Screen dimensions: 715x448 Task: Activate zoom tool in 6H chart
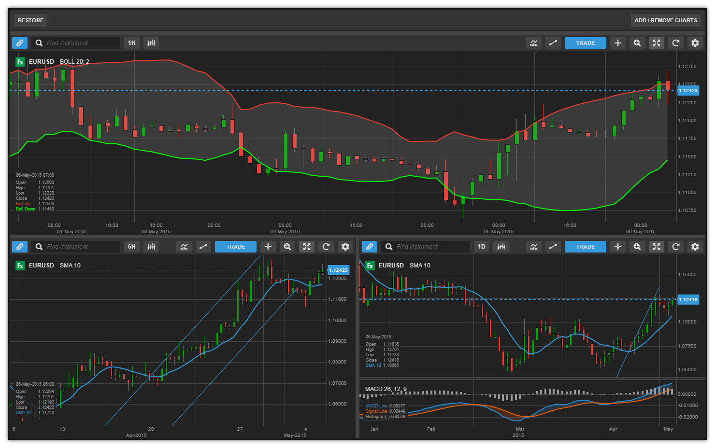(x=287, y=247)
